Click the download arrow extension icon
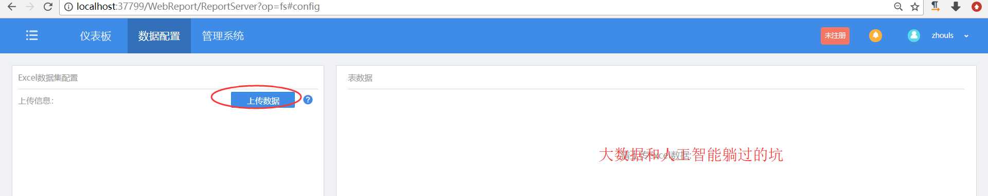The height and width of the screenshot is (196, 988). click(x=956, y=6)
